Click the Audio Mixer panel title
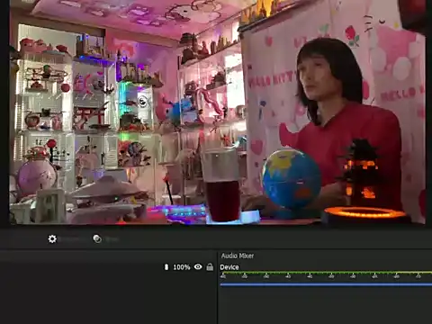This screenshot has width=432, height=324. coord(238,256)
